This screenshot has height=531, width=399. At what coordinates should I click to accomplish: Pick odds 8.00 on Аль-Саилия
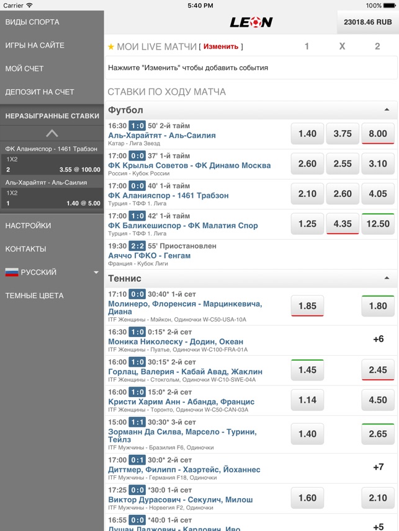click(x=378, y=134)
